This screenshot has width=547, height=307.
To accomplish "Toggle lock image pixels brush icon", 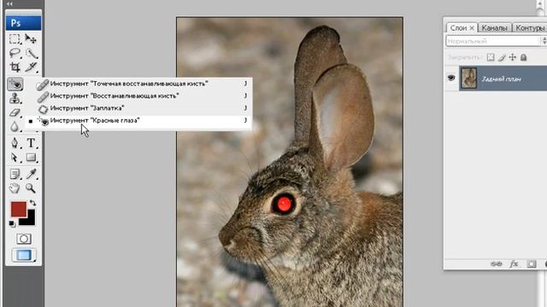I will tap(502, 57).
